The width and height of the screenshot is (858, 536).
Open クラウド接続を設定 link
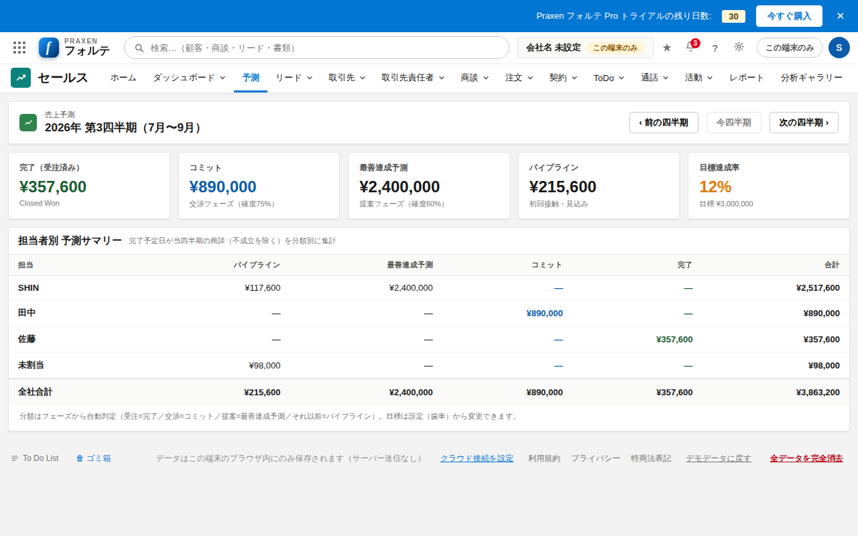(477, 458)
